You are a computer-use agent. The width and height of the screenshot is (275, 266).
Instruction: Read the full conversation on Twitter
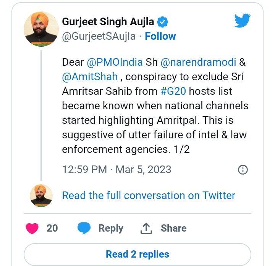click(149, 195)
